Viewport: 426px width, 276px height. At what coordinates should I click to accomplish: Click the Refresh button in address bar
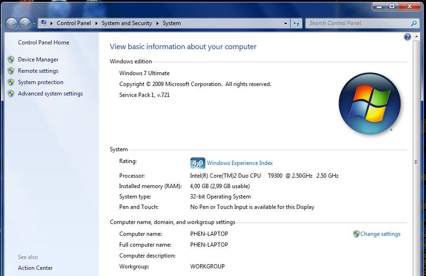(x=296, y=23)
